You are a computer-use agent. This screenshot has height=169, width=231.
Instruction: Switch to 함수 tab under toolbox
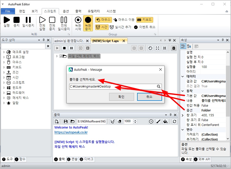click(20, 159)
